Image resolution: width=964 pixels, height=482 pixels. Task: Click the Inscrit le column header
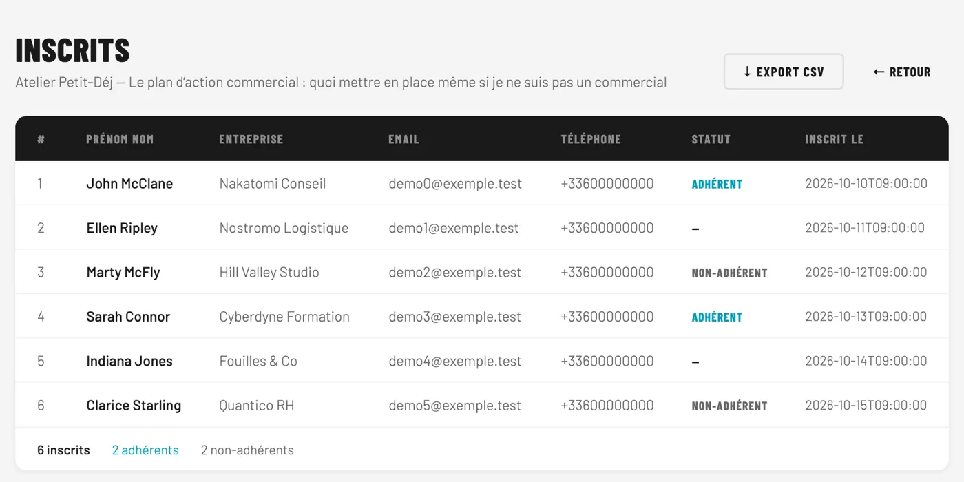[834, 139]
